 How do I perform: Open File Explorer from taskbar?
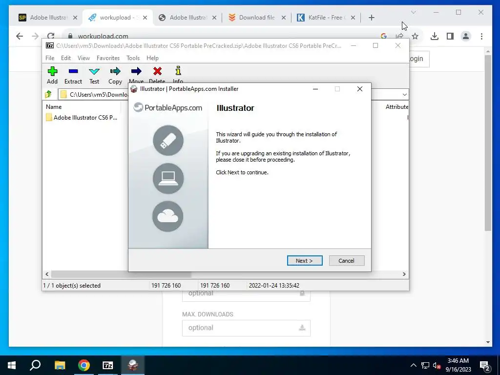[x=60, y=365]
